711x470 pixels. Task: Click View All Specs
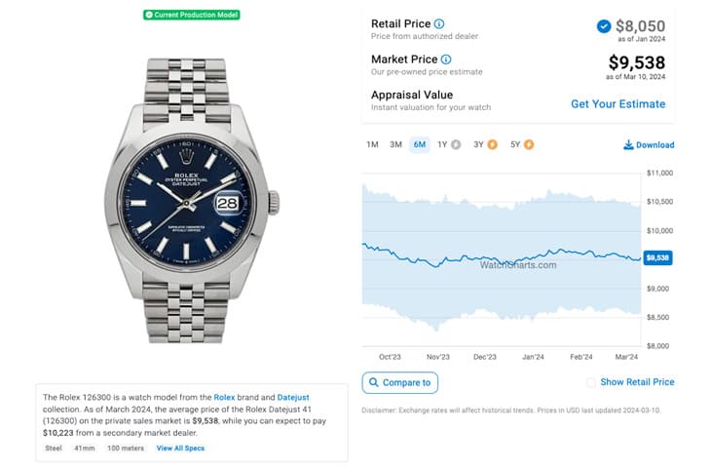[x=180, y=449]
